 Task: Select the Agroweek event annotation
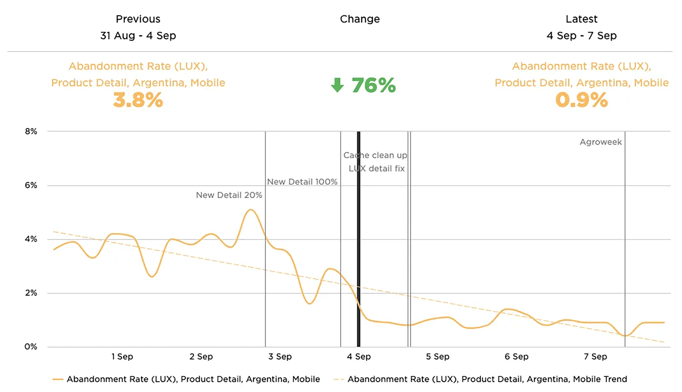tap(601, 142)
